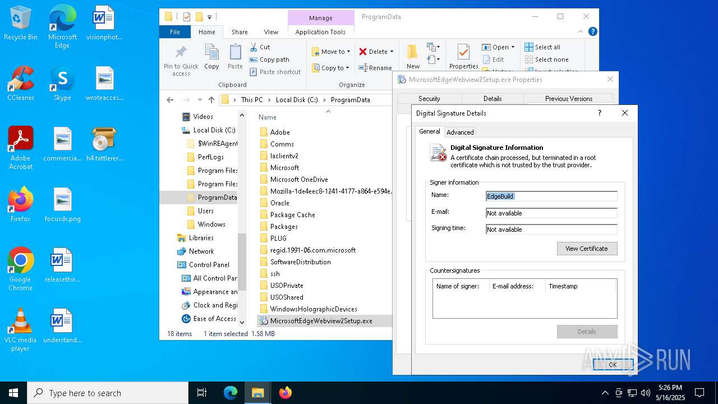Switch to Advanced tab in signature details

coord(460,132)
